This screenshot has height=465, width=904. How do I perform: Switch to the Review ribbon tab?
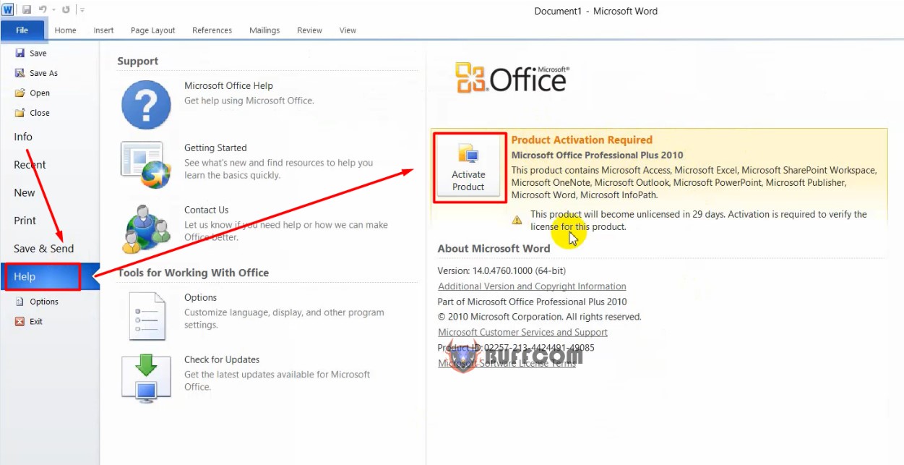309,30
